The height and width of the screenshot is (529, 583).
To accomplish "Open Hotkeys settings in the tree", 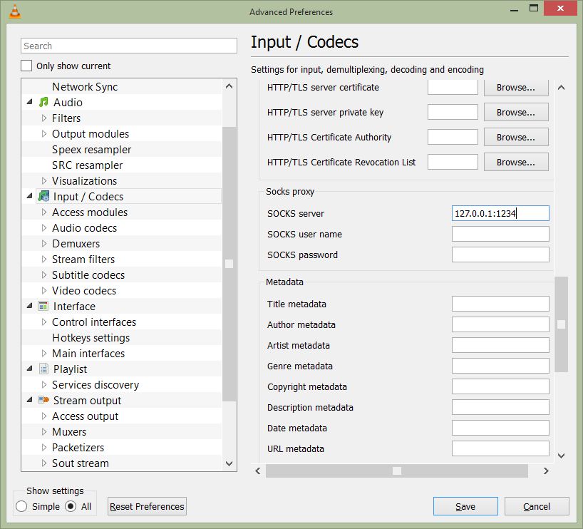I will [x=91, y=338].
